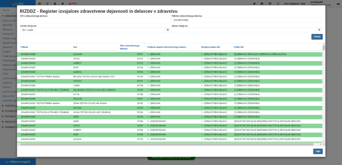Image resolution: width=342 pixels, height=165 pixels.
Task: Sort by Ime column header
Action: point(75,47)
